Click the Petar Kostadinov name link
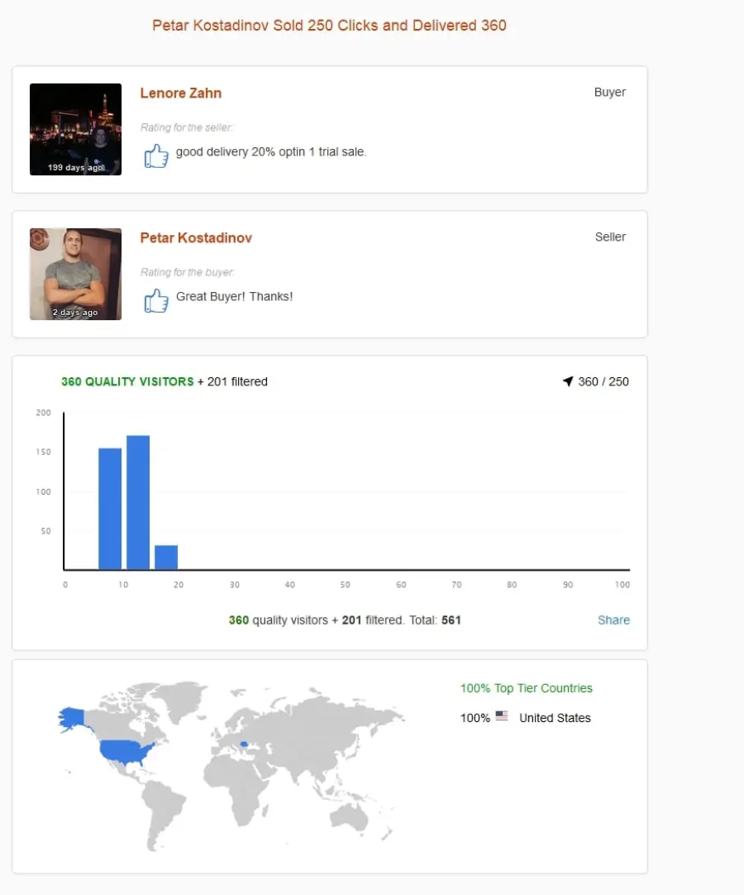This screenshot has height=895, width=744. point(196,238)
